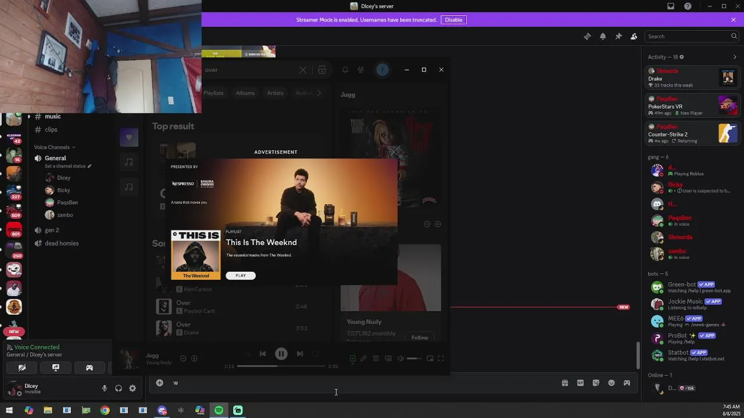Select PaqsBen in General voice channel

click(67, 202)
